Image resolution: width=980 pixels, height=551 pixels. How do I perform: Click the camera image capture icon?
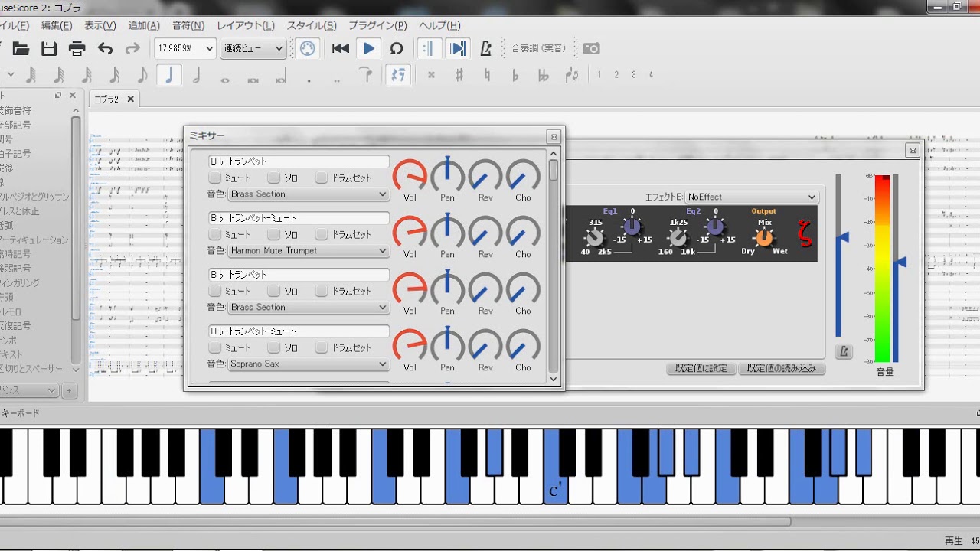[x=592, y=49]
